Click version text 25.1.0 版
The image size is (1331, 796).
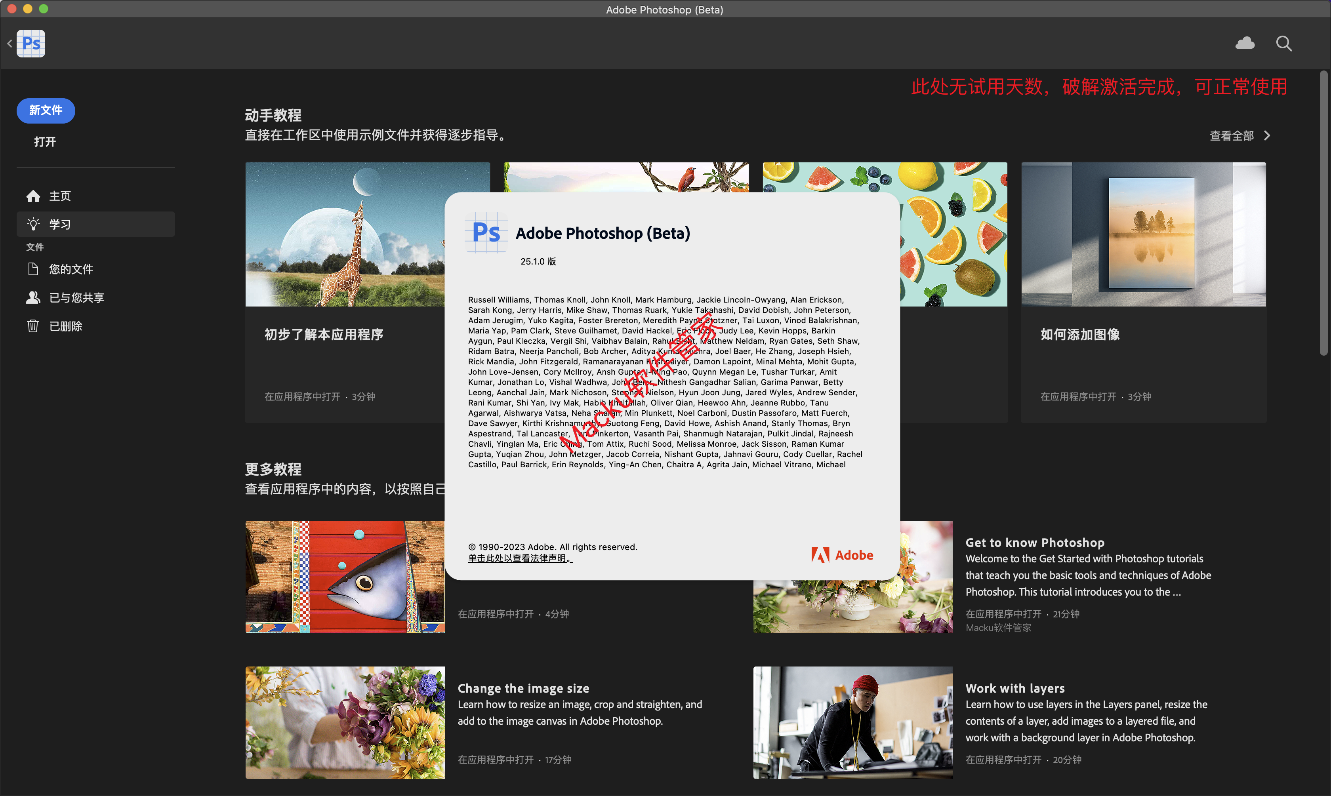pyautogui.click(x=538, y=261)
